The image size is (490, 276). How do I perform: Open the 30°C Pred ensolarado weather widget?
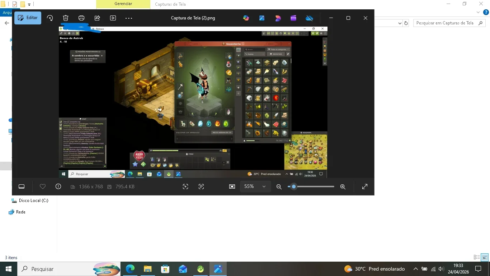point(374,269)
